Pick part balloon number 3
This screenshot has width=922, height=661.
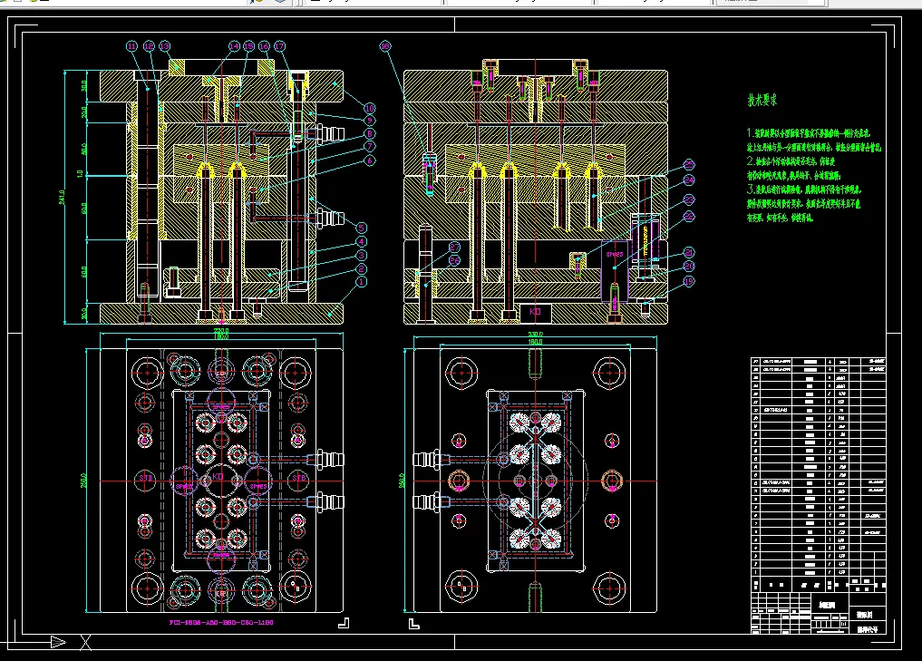pyautogui.click(x=362, y=255)
